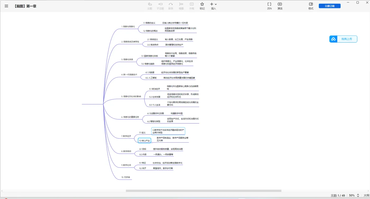Click the selected 7.2 核心产业 node

pos(145,141)
